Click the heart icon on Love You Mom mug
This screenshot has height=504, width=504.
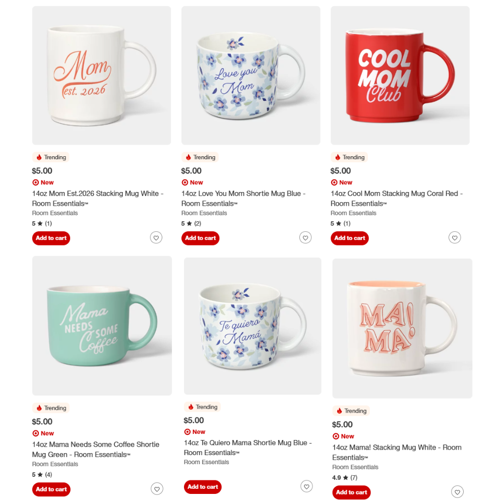click(x=305, y=237)
